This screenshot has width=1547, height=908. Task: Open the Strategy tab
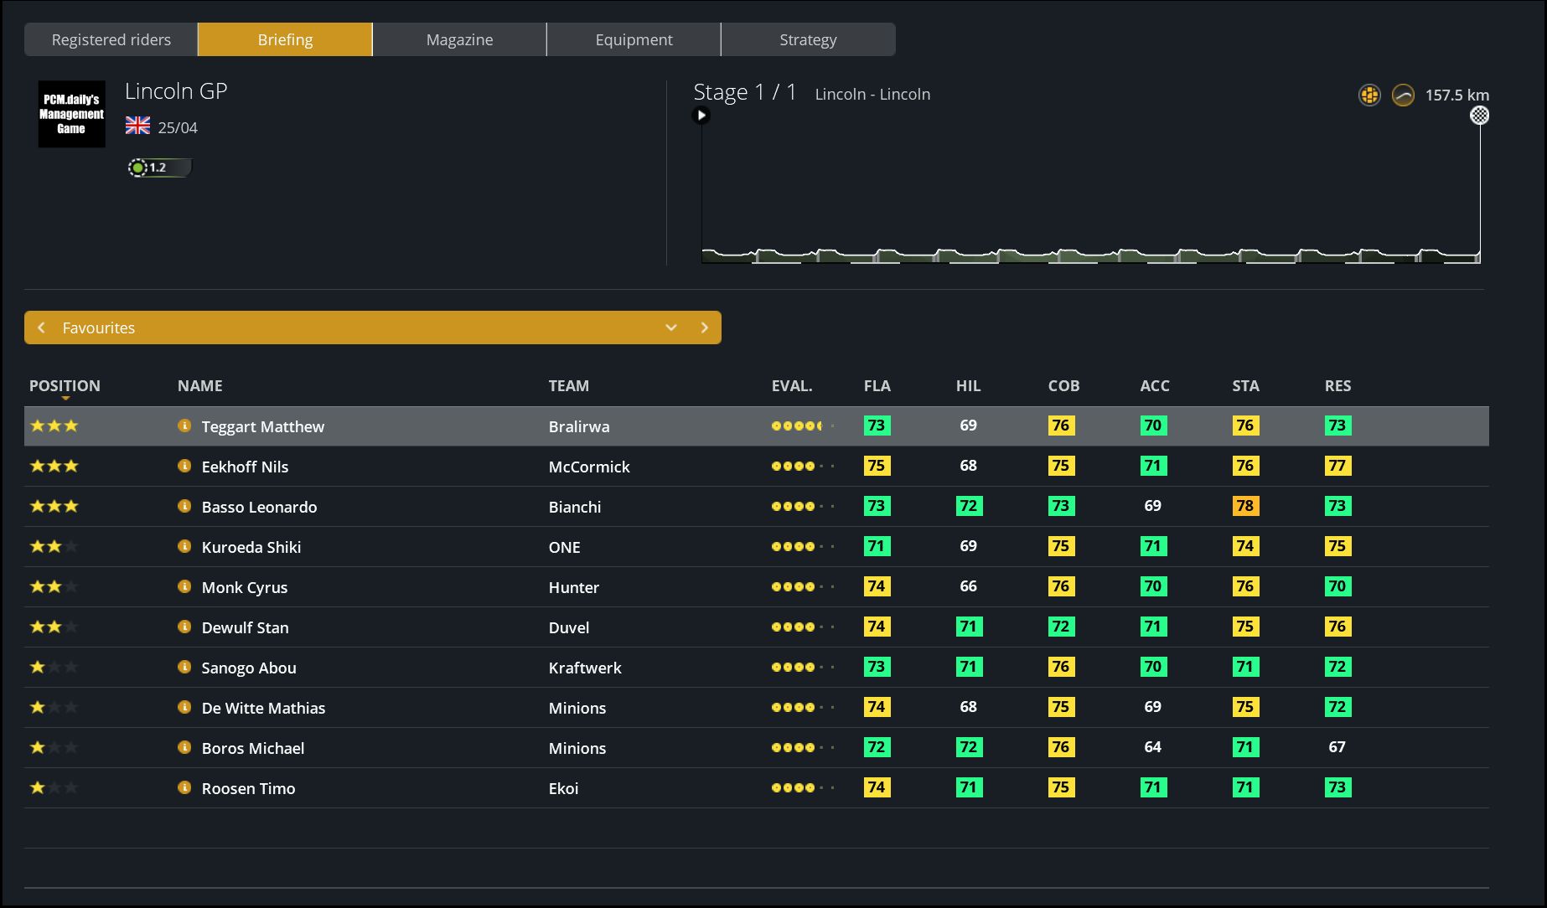click(808, 39)
